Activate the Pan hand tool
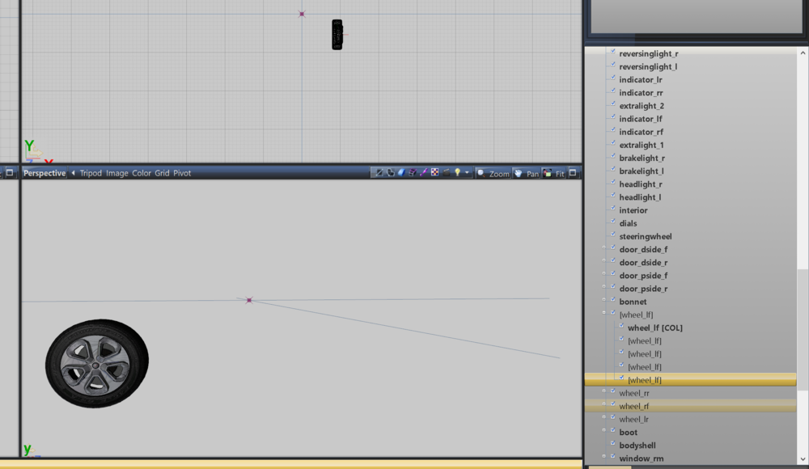809x469 pixels. point(527,173)
